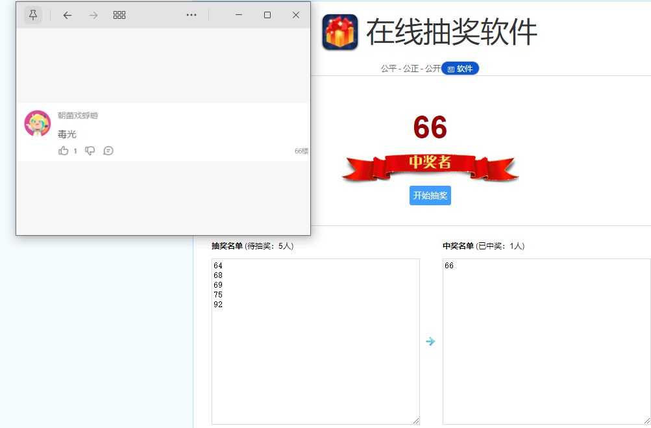The height and width of the screenshot is (428, 651).
Task: Click the large red winning number 66
Action: 430,127
